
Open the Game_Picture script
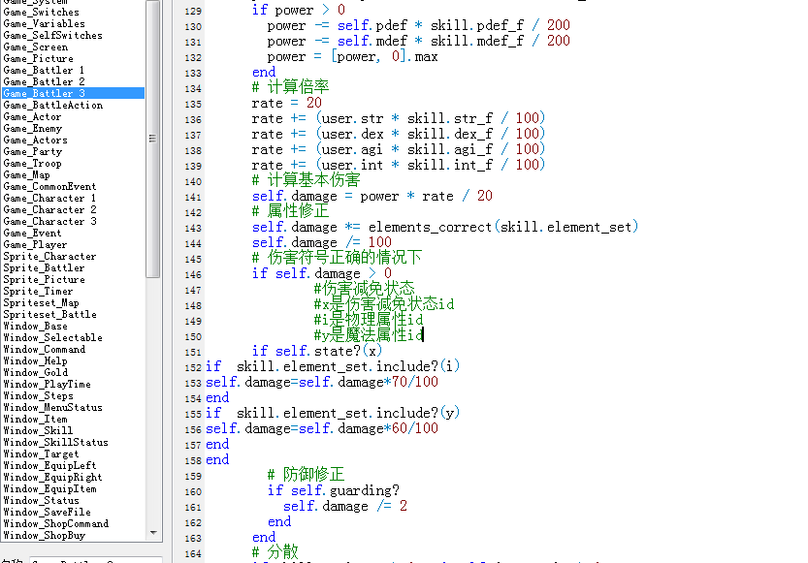38,59
